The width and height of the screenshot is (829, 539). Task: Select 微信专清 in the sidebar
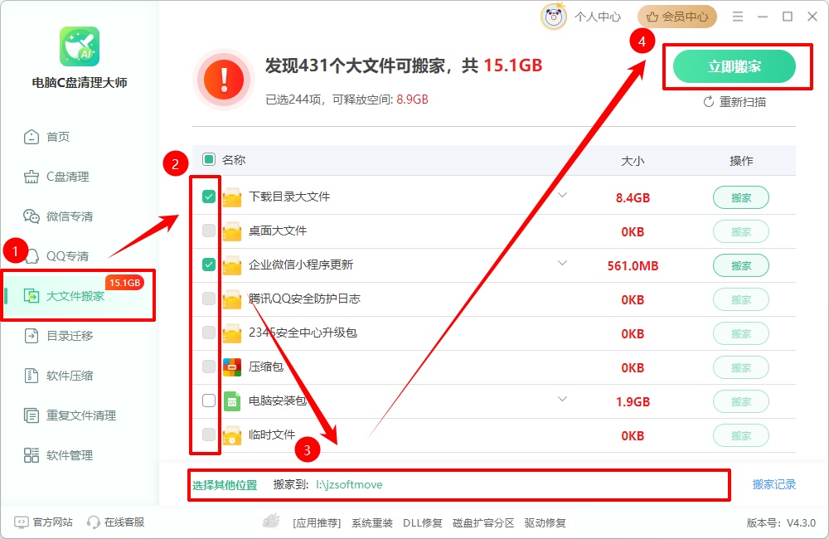click(70, 216)
